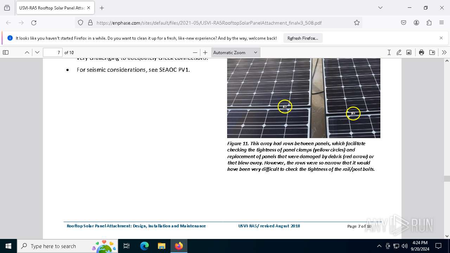450x253 pixels.
Task: Open a new tab with plus button
Action: pyautogui.click(x=102, y=8)
